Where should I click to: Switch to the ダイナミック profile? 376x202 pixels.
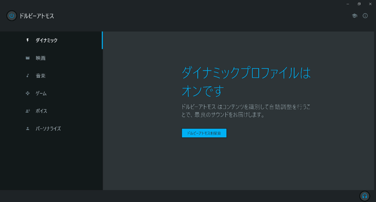pos(51,40)
